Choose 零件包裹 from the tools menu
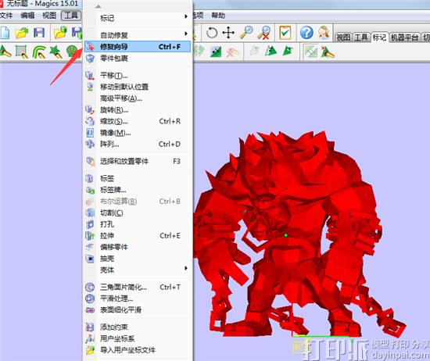 [x=137, y=58]
